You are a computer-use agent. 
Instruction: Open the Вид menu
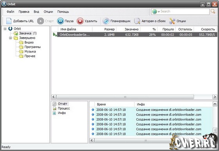point(36,12)
